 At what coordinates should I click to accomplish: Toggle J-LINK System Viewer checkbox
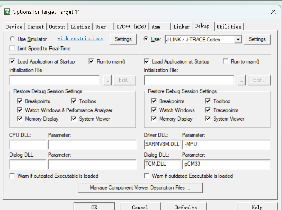pyautogui.click(x=208, y=118)
